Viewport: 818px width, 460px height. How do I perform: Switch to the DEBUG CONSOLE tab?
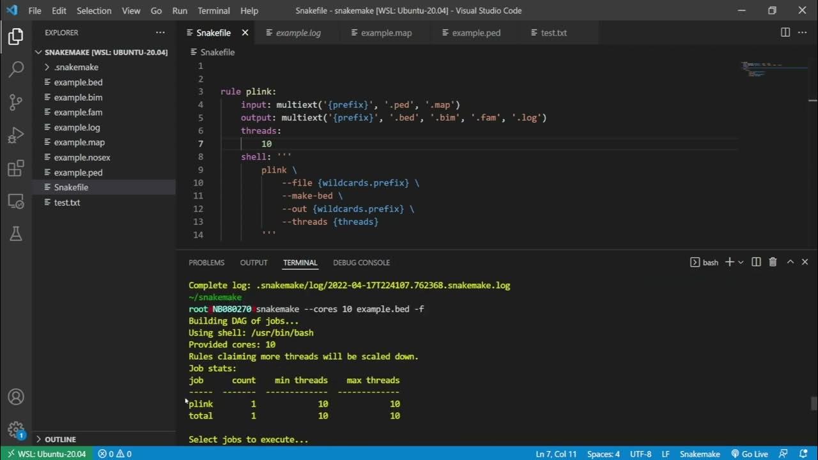pyautogui.click(x=361, y=263)
